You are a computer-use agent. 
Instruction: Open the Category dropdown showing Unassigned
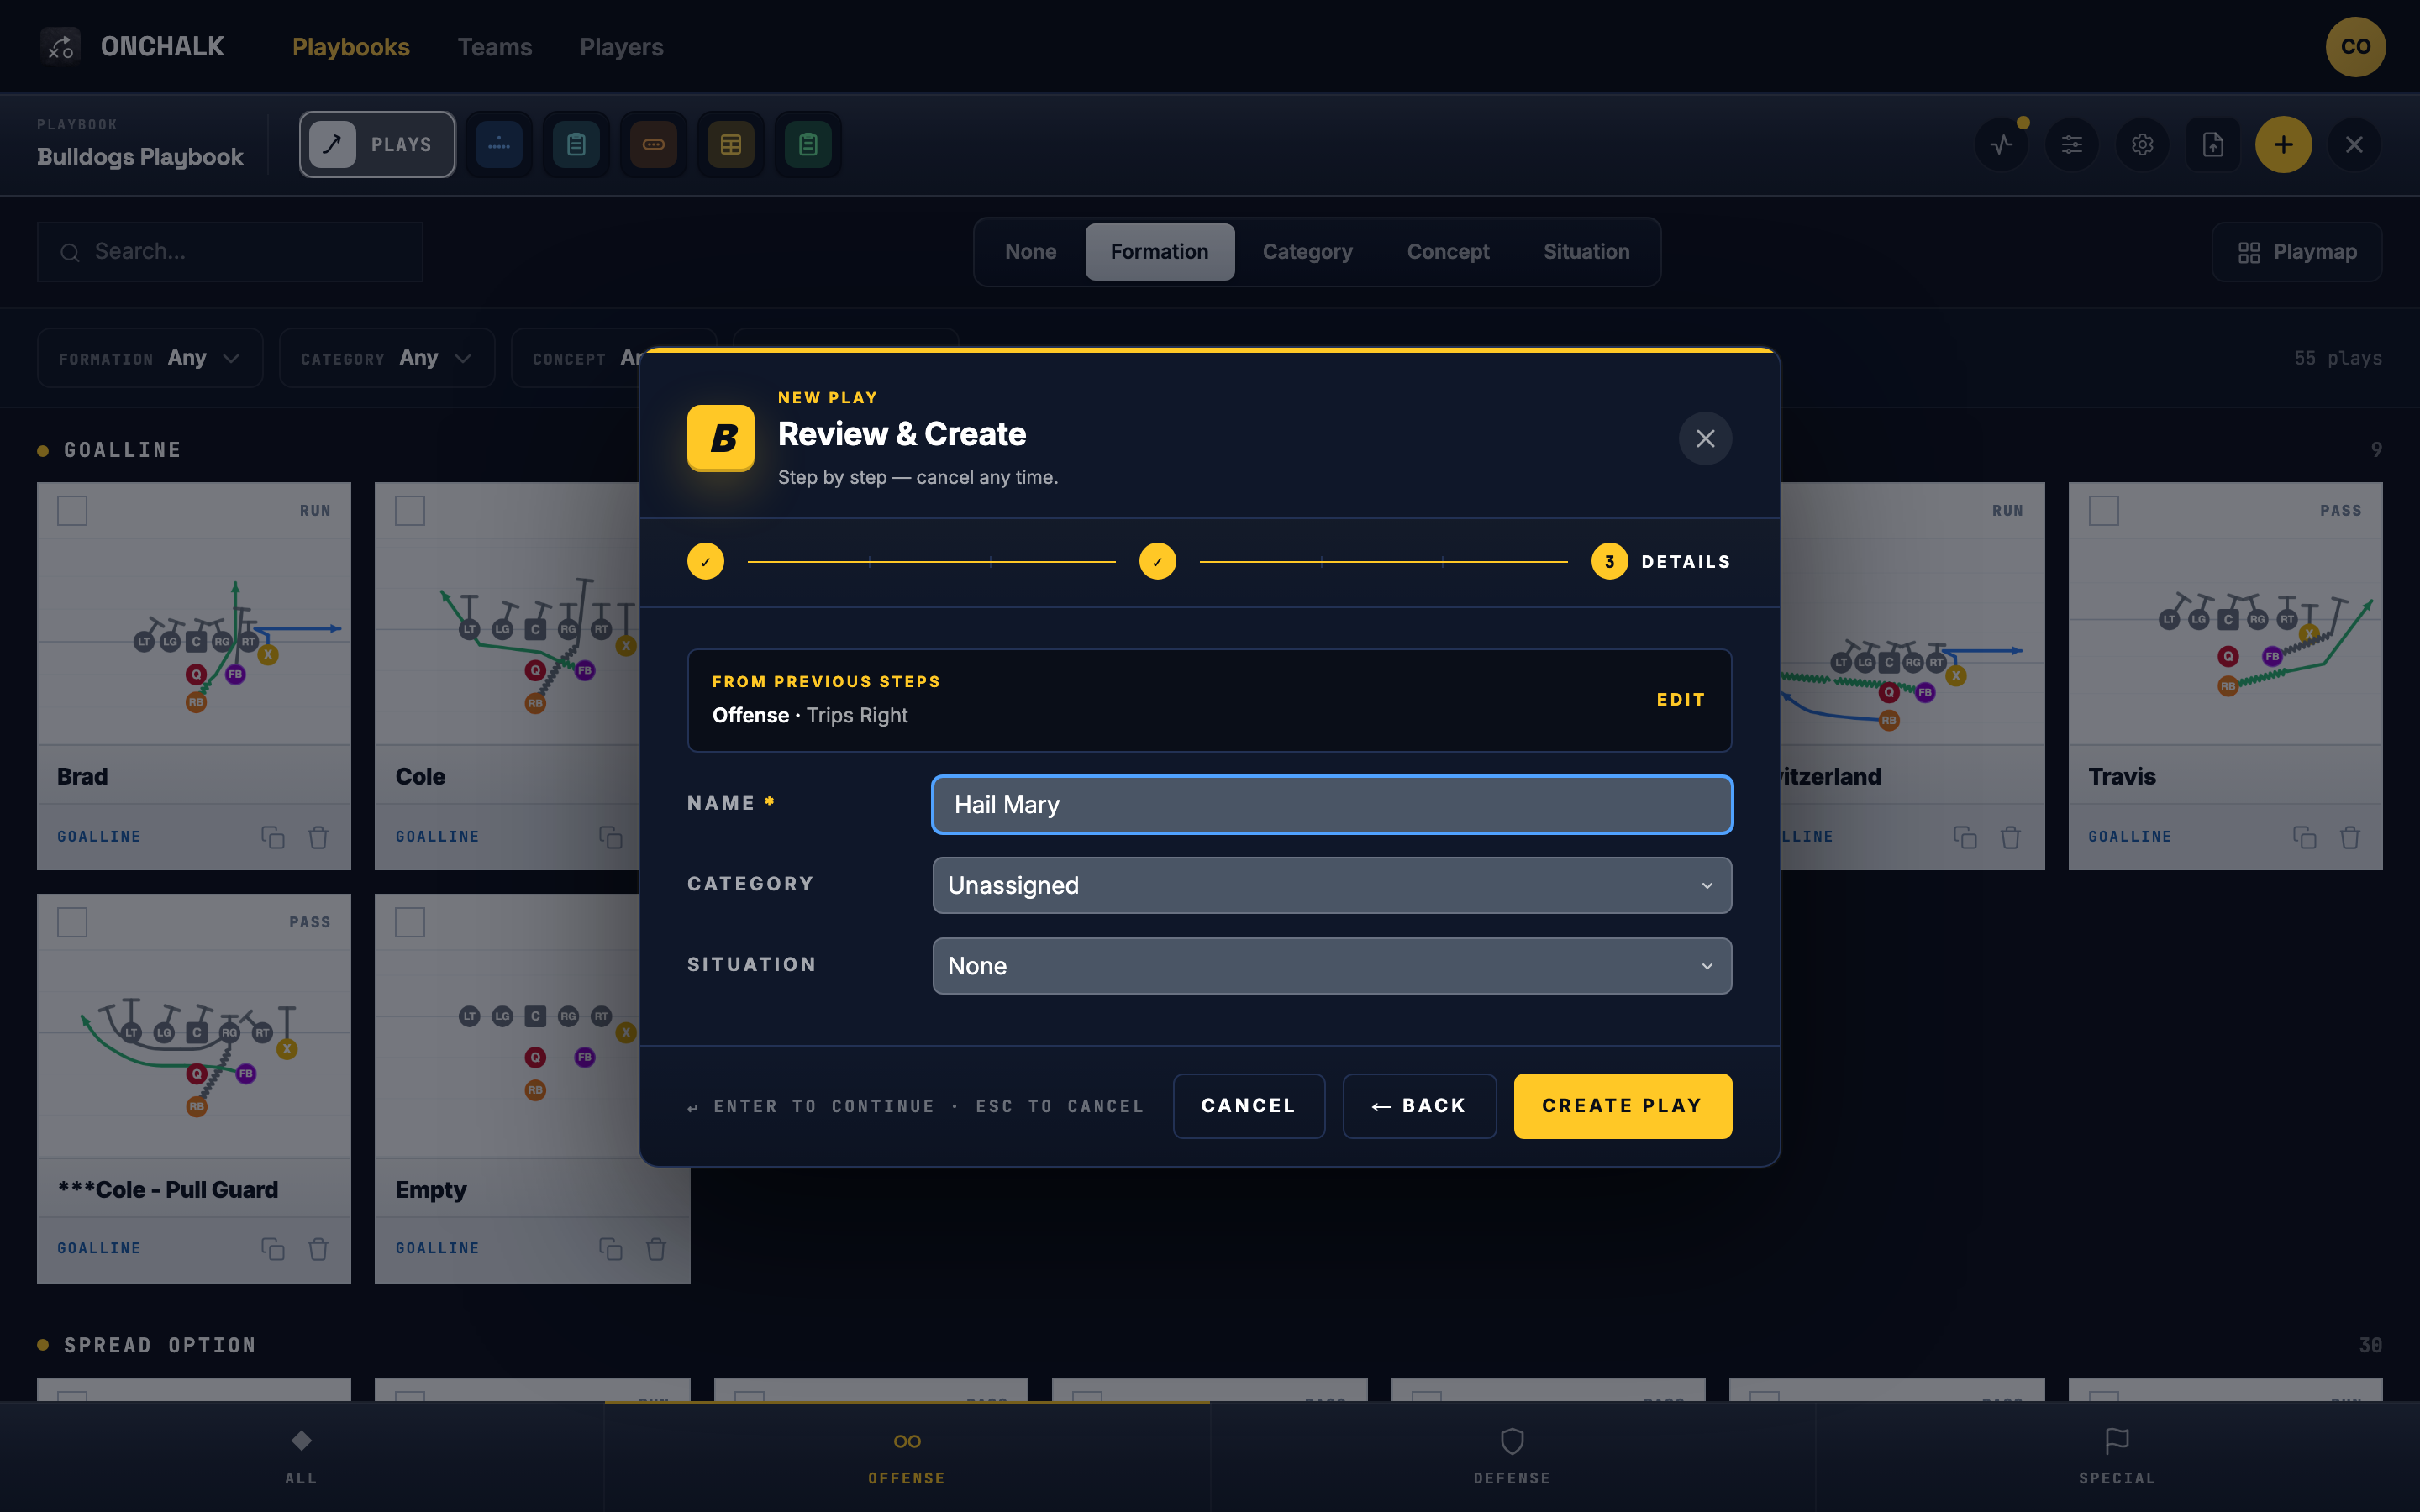(1332, 885)
